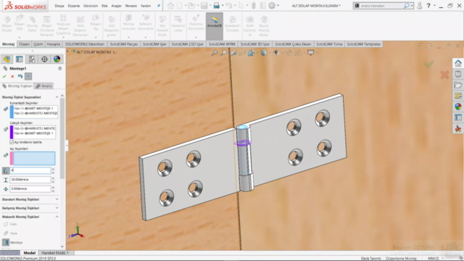This screenshot has width=464, height=261.
Task: Click the pink Açı Seçimleri selection box
Action: (x=33, y=158)
